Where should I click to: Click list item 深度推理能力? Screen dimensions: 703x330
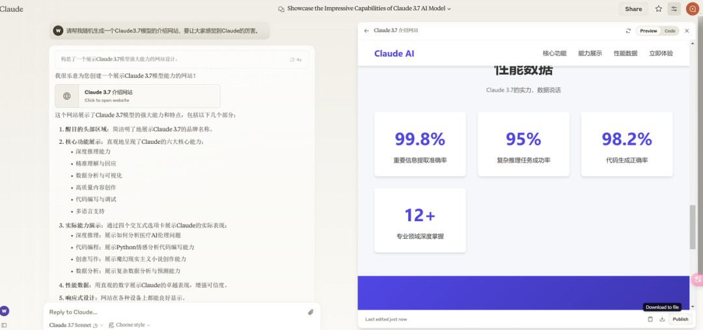(93, 152)
